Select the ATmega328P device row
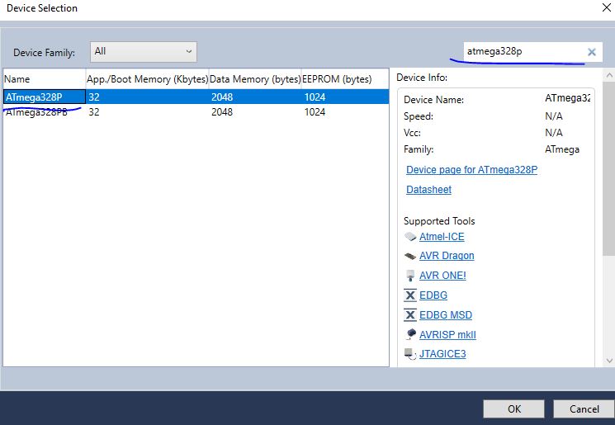Viewport: 615px width, 425px height. pos(196,97)
